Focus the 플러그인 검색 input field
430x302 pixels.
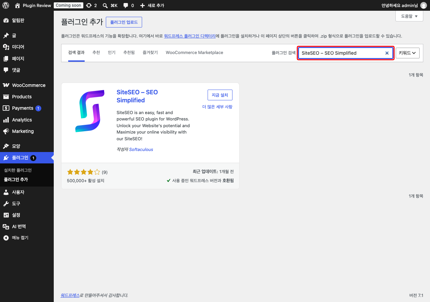pyautogui.click(x=346, y=53)
